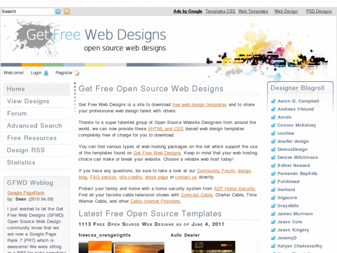The image size is (337, 253).
Task: Follow the XHTML and CSS link
Action: pos(165,129)
